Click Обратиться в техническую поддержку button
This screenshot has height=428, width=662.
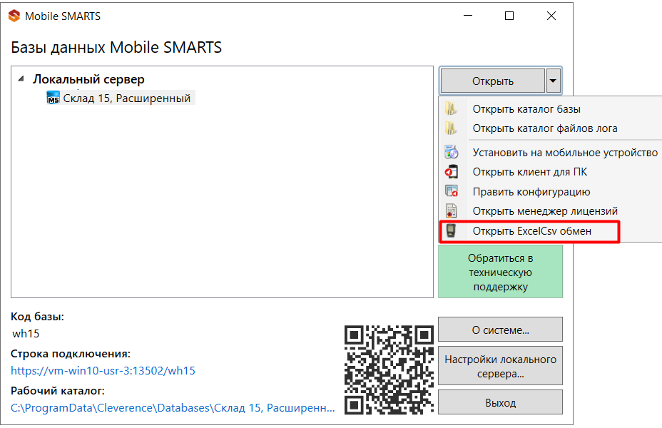tap(500, 272)
